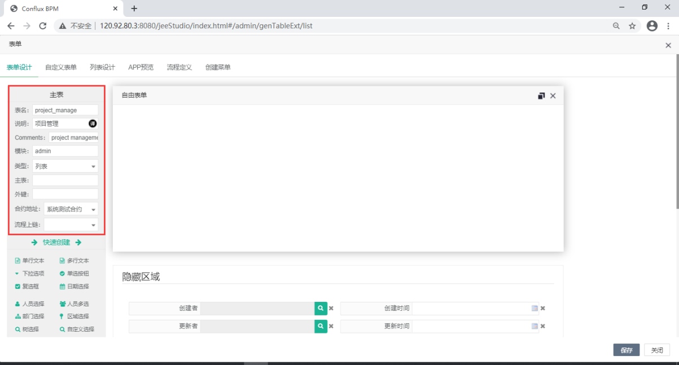Select the Conflux BPM browser tab

64,8
